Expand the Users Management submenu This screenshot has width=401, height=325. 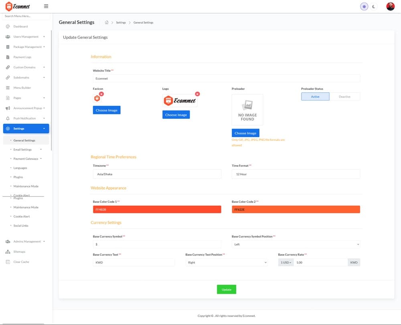[x=26, y=37]
